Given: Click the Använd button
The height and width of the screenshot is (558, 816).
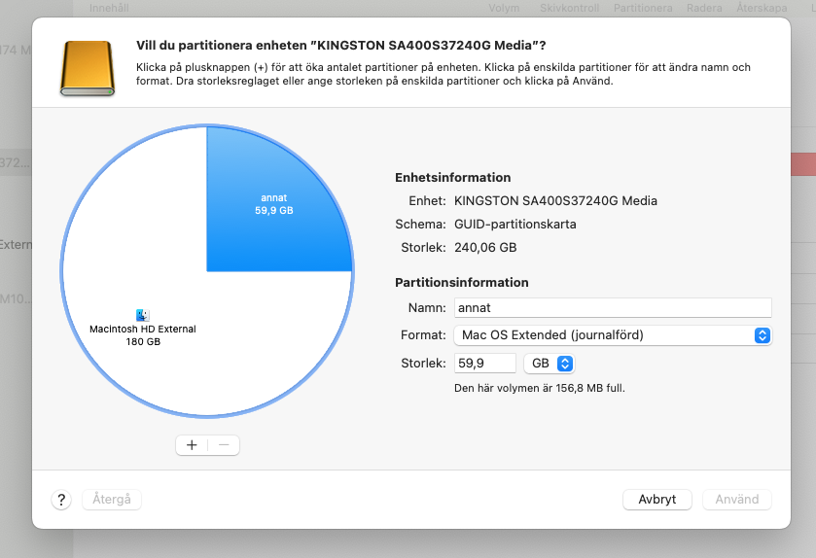Looking at the screenshot, I should click(737, 500).
